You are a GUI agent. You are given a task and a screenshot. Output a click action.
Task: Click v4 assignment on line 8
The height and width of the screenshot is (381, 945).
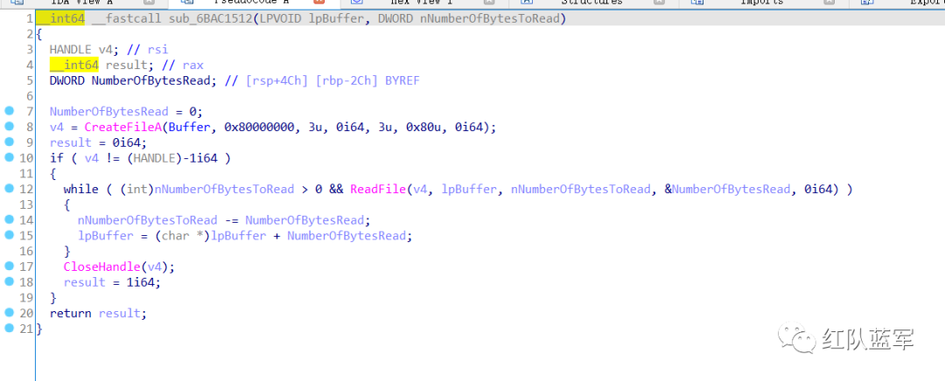pos(56,127)
